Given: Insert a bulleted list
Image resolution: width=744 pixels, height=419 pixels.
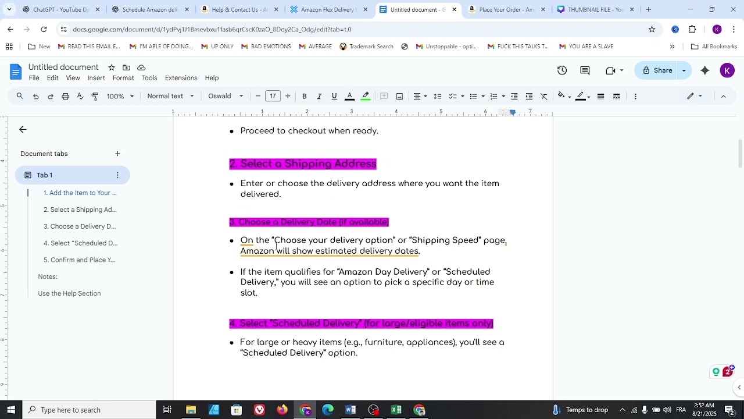Looking at the screenshot, I should click(x=473, y=96).
